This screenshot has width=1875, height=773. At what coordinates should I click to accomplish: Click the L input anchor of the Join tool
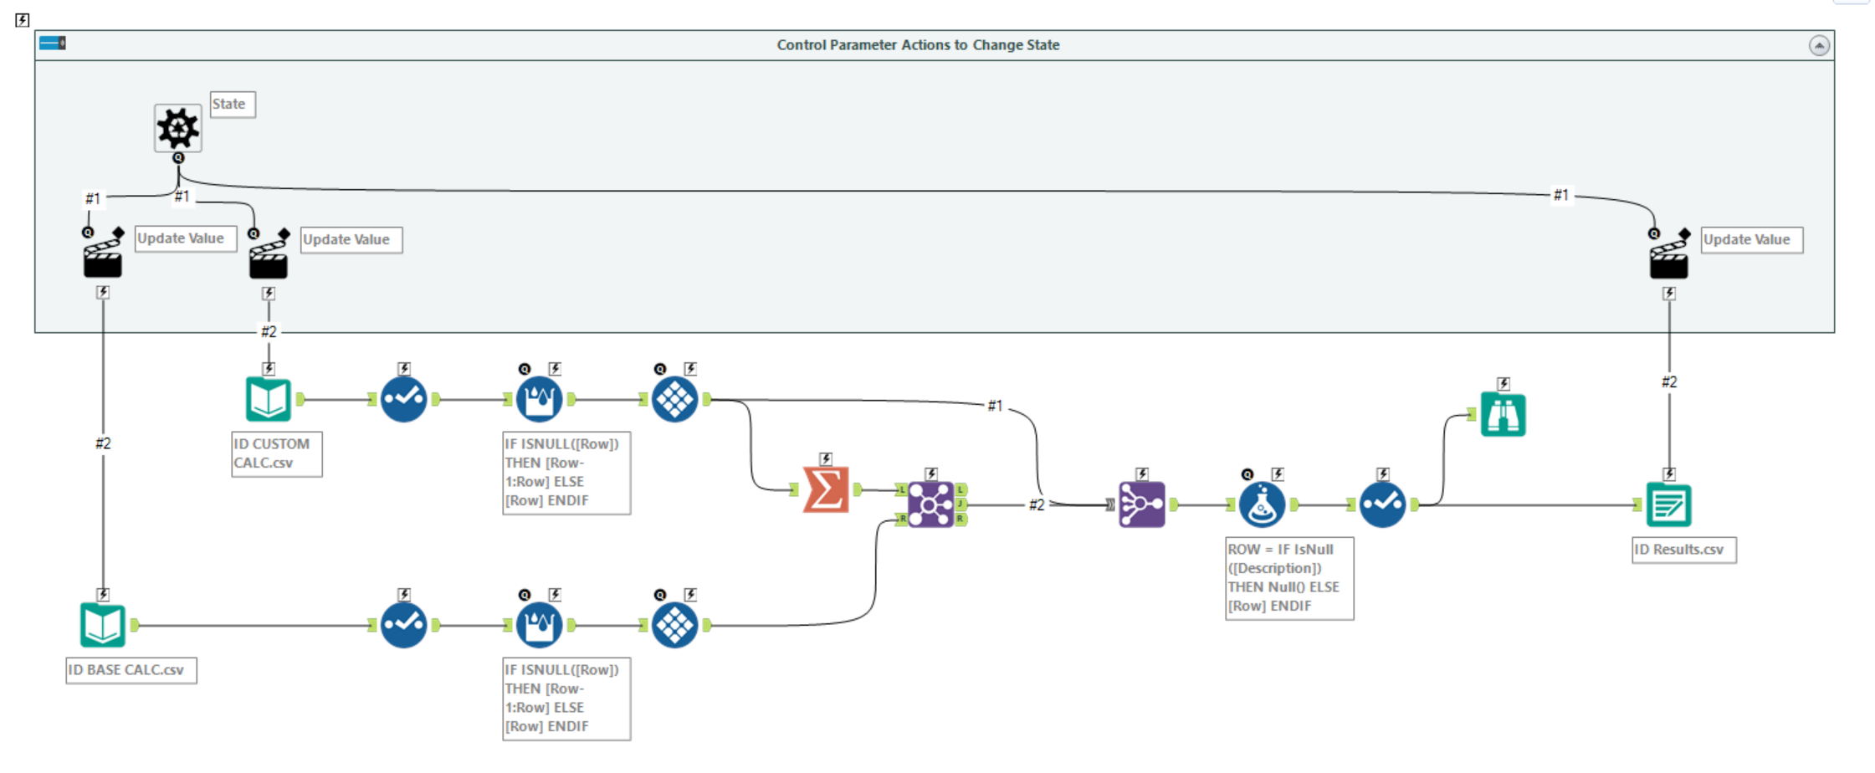(902, 489)
